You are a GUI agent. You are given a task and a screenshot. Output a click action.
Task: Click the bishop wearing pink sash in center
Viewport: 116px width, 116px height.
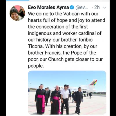[56, 100]
